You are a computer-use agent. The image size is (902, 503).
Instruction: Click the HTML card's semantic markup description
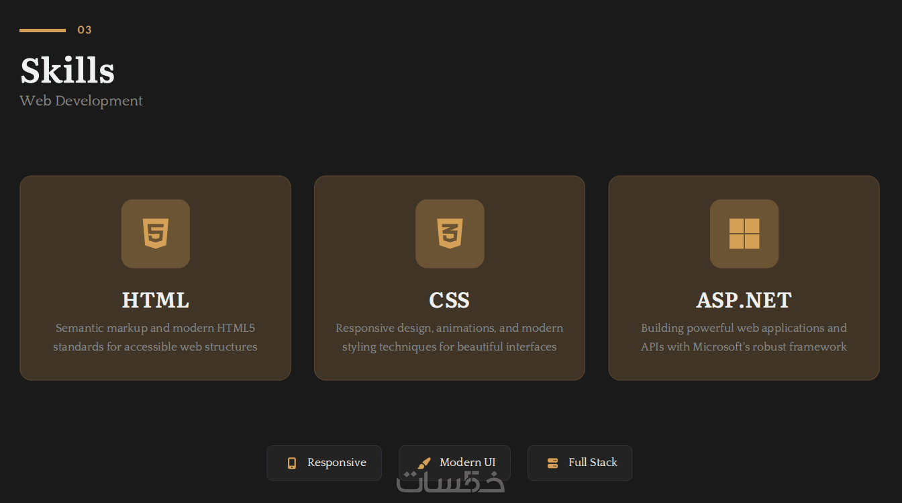pyautogui.click(x=155, y=337)
